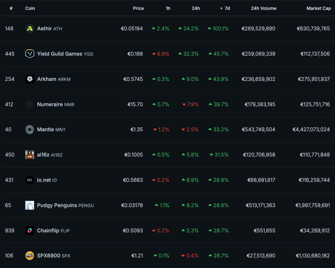The image size is (335, 268).
Task: Click rank number 939 for Chainflip
Action: (9, 230)
